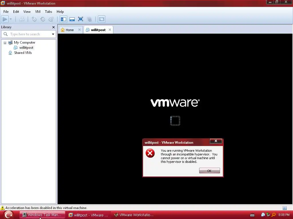Open the View menu

tap(27, 11)
